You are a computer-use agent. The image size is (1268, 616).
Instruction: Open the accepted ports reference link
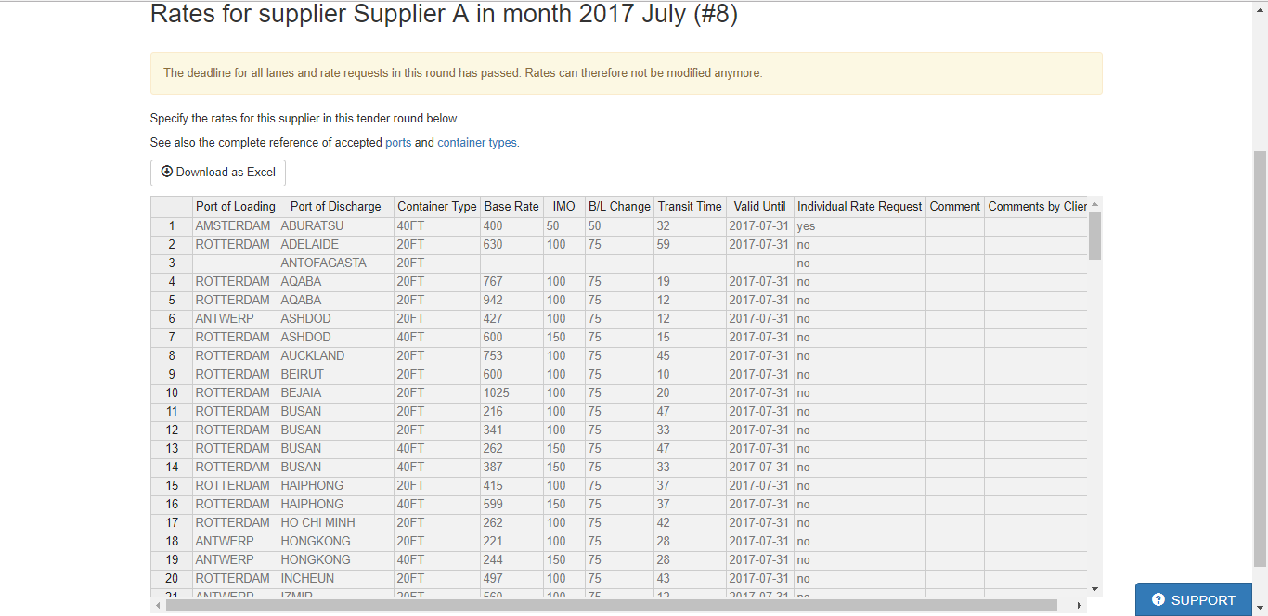(398, 143)
